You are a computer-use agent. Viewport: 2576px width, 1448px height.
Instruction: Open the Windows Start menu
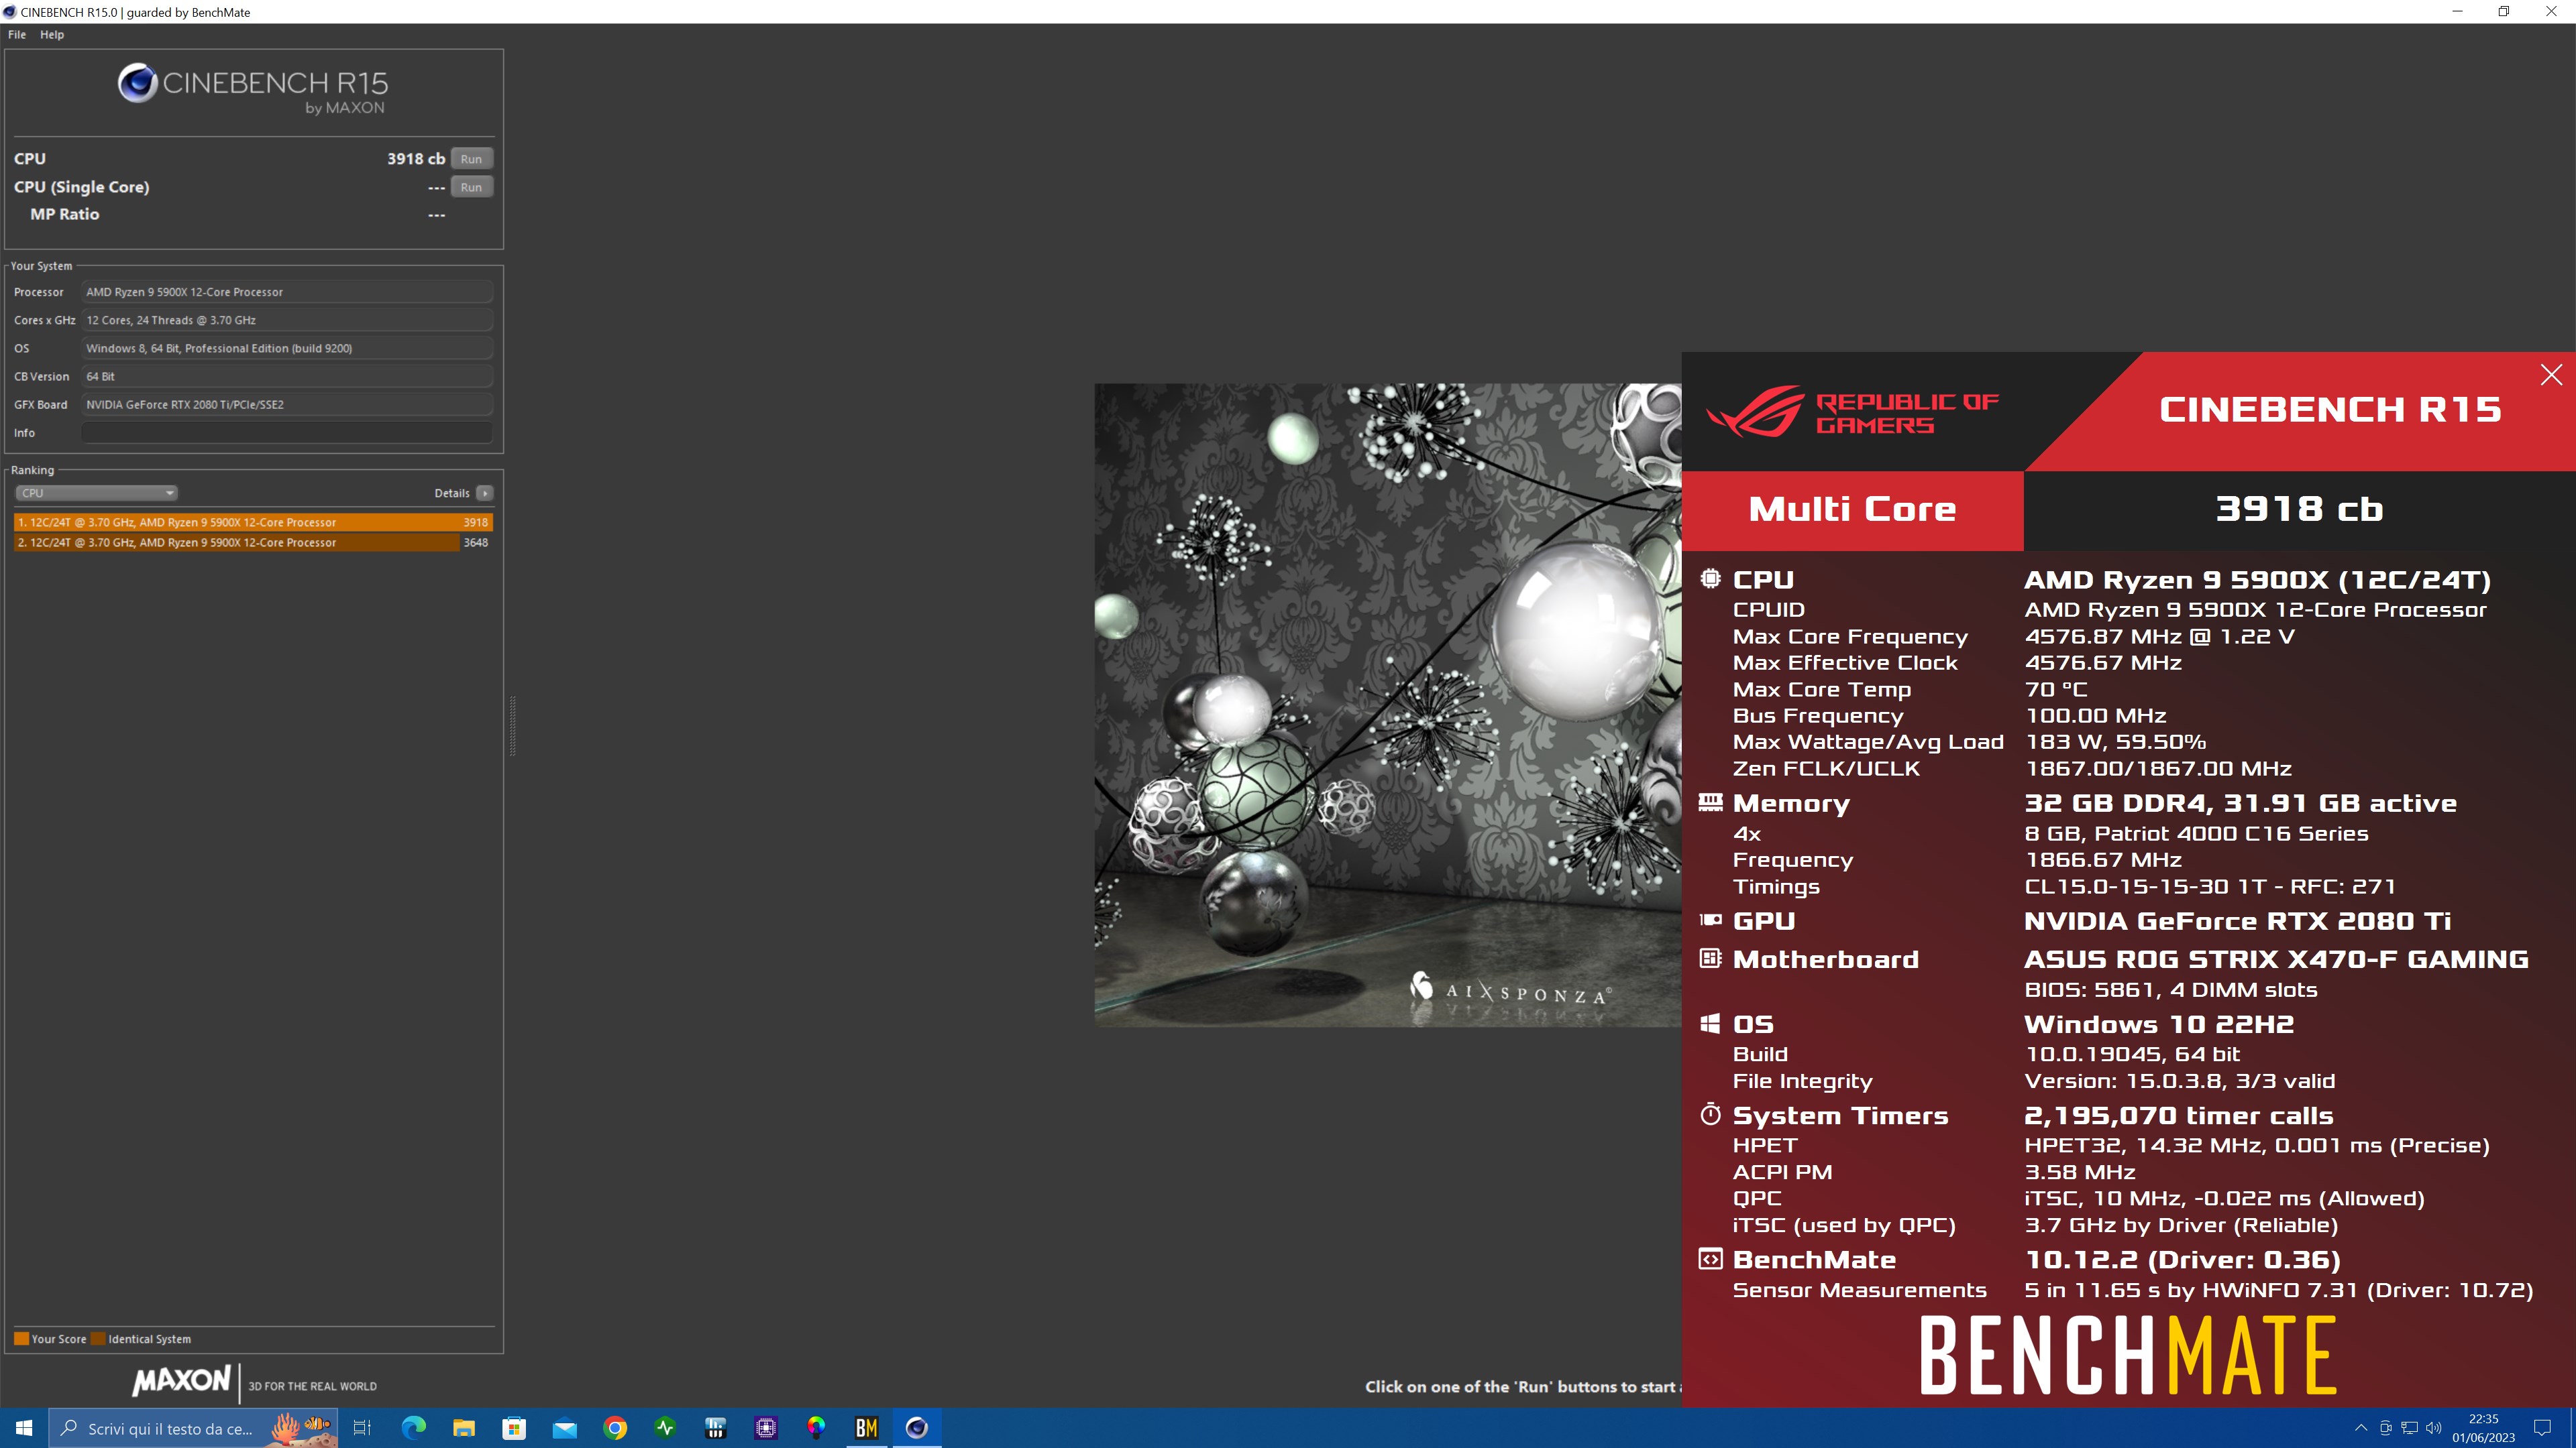coord(24,1428)
